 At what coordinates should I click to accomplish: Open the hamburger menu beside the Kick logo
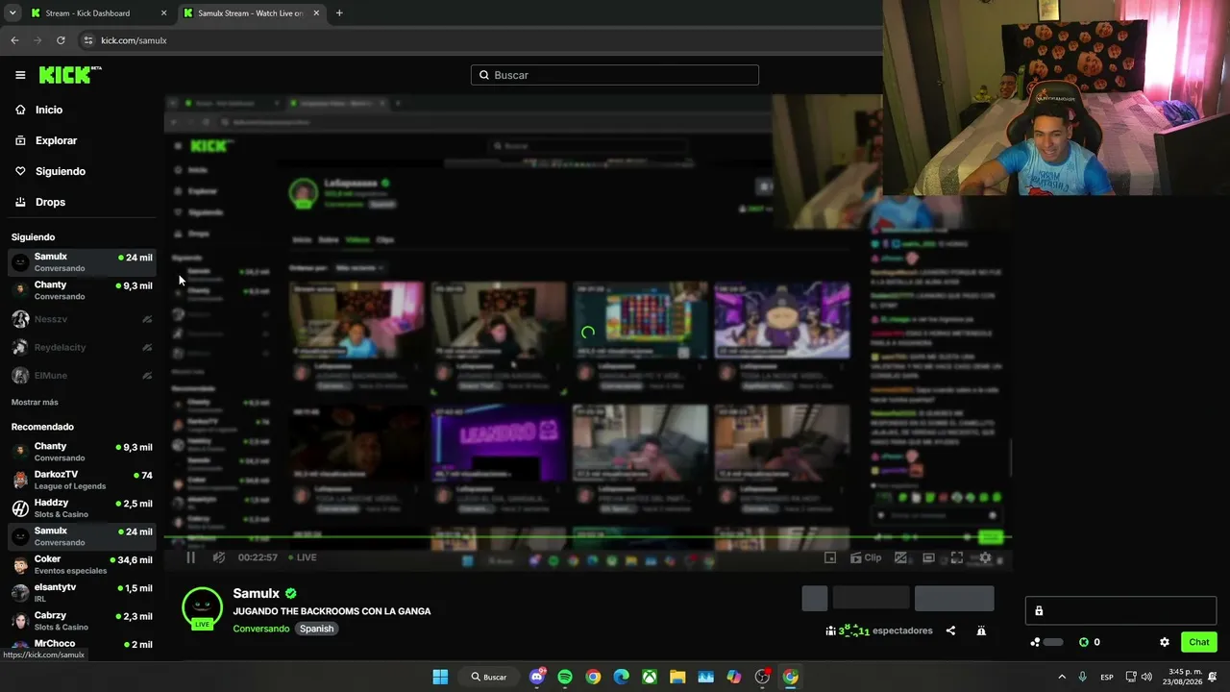pos(20,75)
